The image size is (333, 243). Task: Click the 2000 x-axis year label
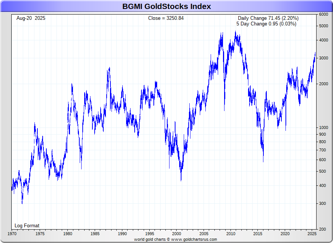coord(177,234)
